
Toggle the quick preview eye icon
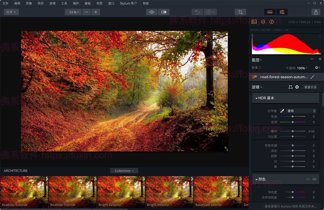pos(151,12)
